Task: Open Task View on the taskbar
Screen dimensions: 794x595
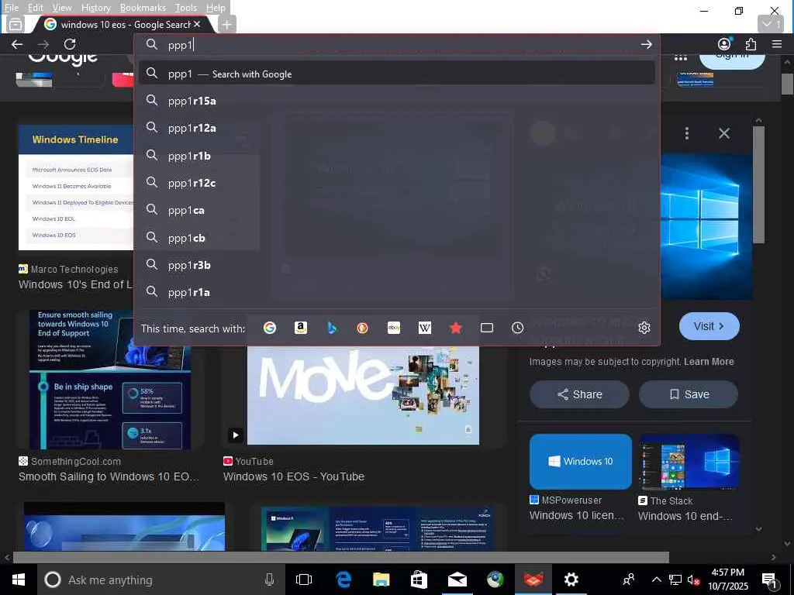Action: (x=304, y=580)
